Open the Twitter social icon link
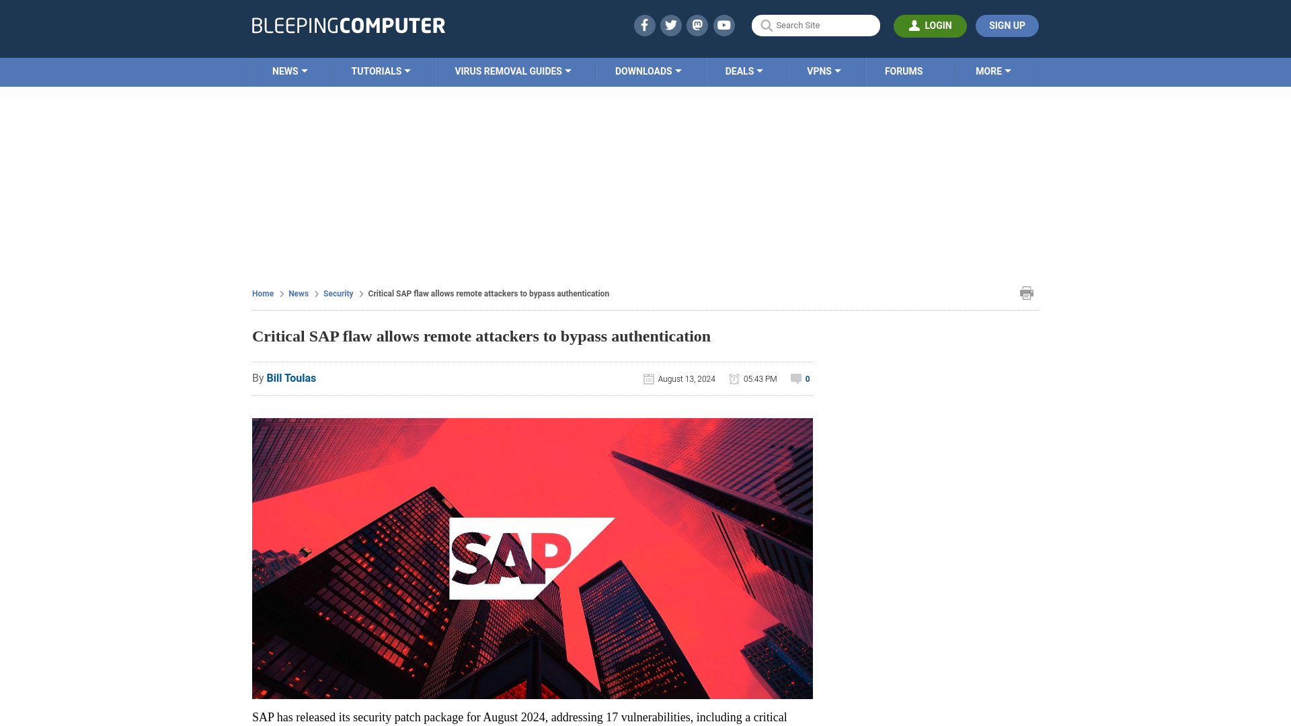1291x726 pixels. click(x=671, y=25)
